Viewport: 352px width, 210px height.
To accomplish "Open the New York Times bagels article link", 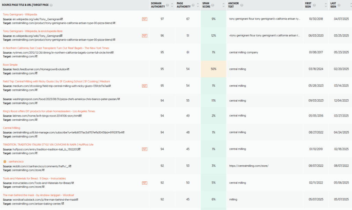I will (x=56, y=48).
